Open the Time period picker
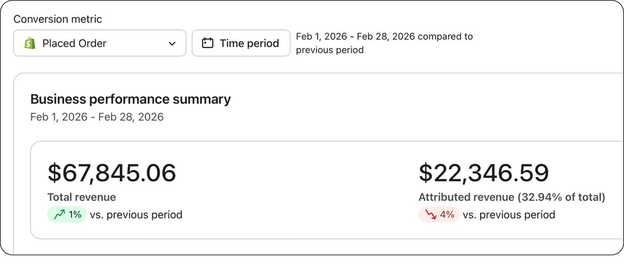Image resolution: width=624 pixels, height=277 pixels. coord(241,43)
